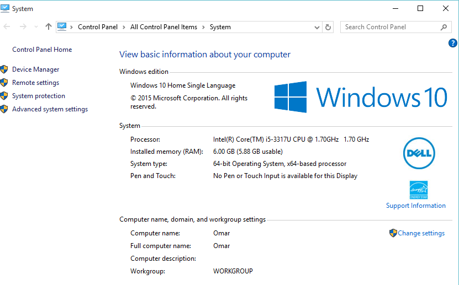Image resolution: width=459 pixels, height=285 pixels.
Task: Open System protection link
Action: click(39, 96)
